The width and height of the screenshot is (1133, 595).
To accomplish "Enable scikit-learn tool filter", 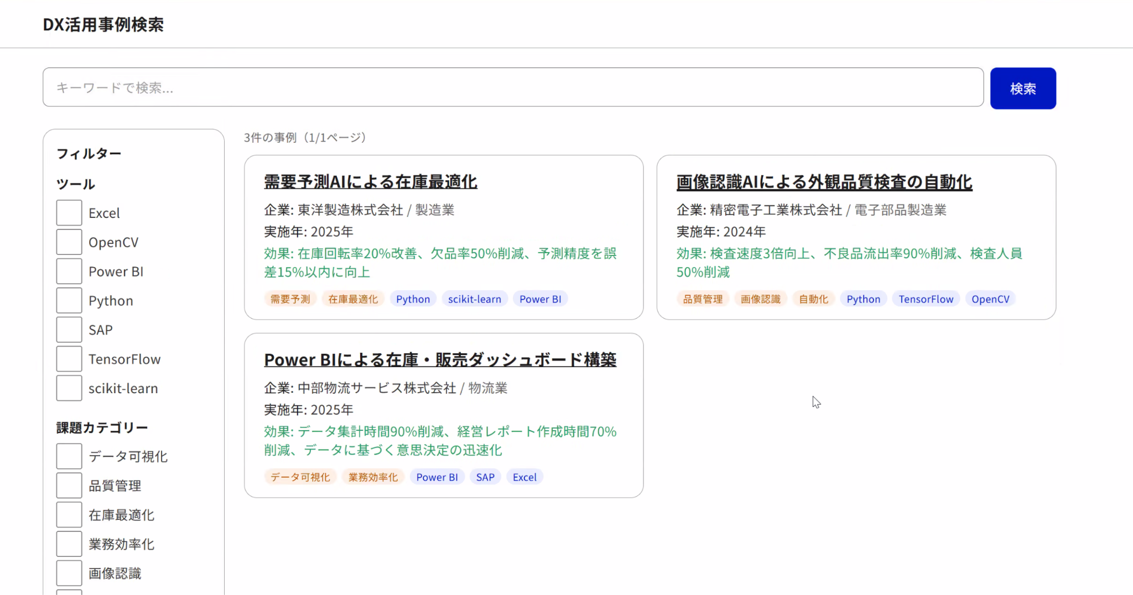I will point(69,388).
